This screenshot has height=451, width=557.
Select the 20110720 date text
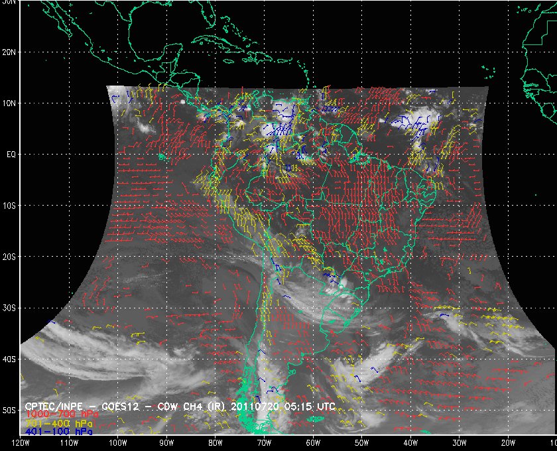click(255, 406)
